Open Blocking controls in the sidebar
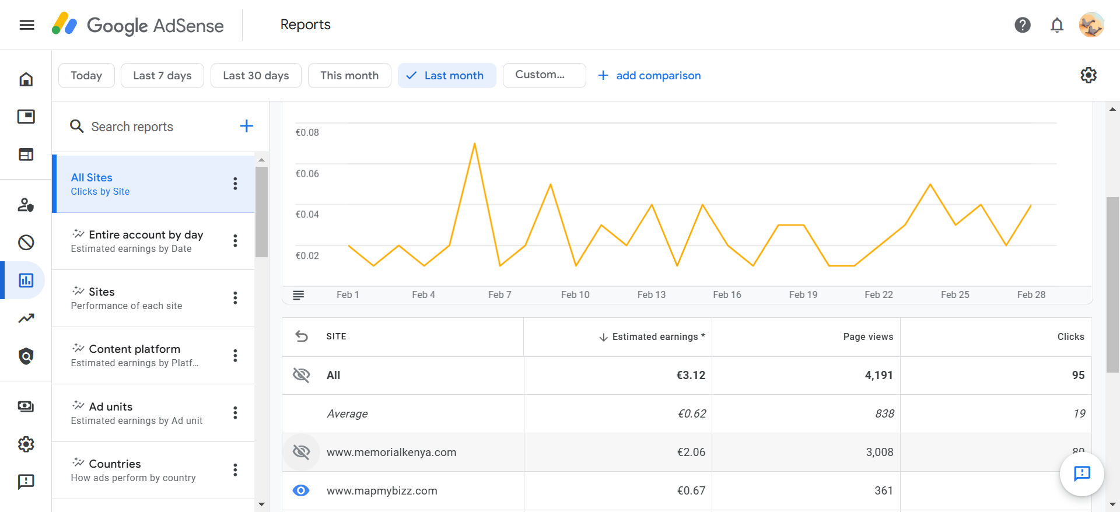 26,243
